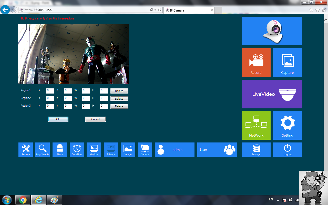Start recording with the Record tile
328x205 pixels.
tap(256, 63)
